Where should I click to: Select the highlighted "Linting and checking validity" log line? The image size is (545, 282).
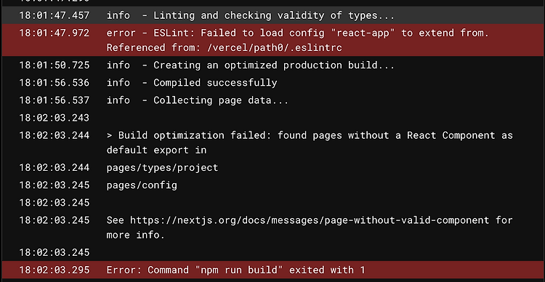coord(272,15)
